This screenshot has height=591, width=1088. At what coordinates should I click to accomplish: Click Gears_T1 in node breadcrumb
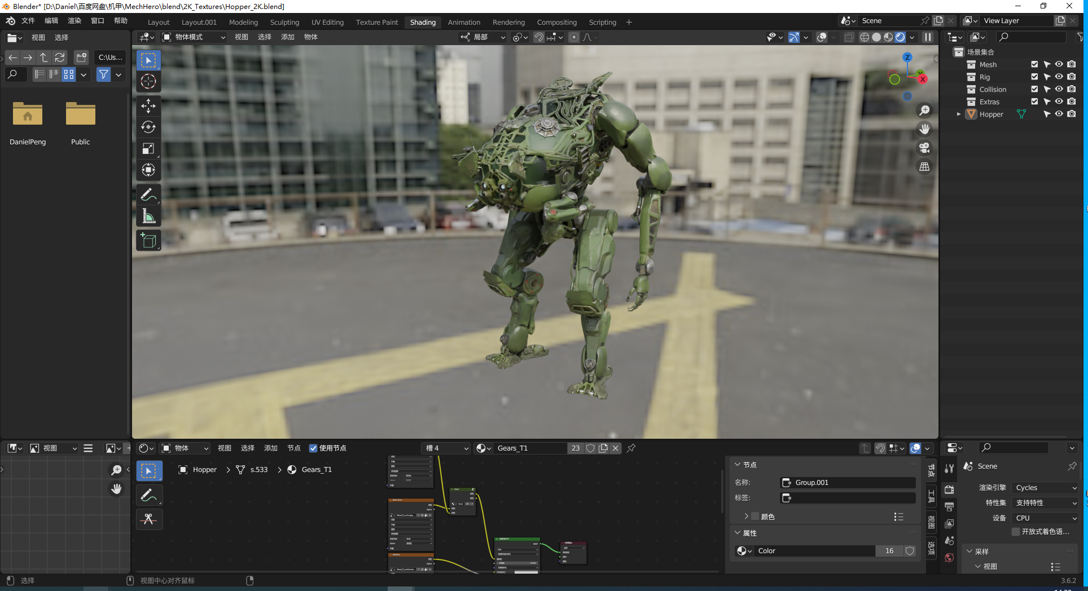[x=316, y=470]
